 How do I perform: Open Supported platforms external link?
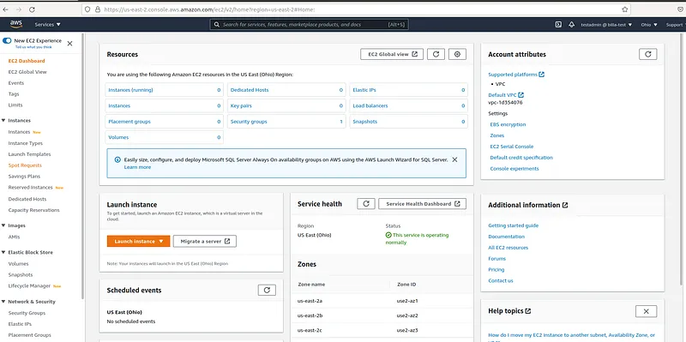coord(516,75)
